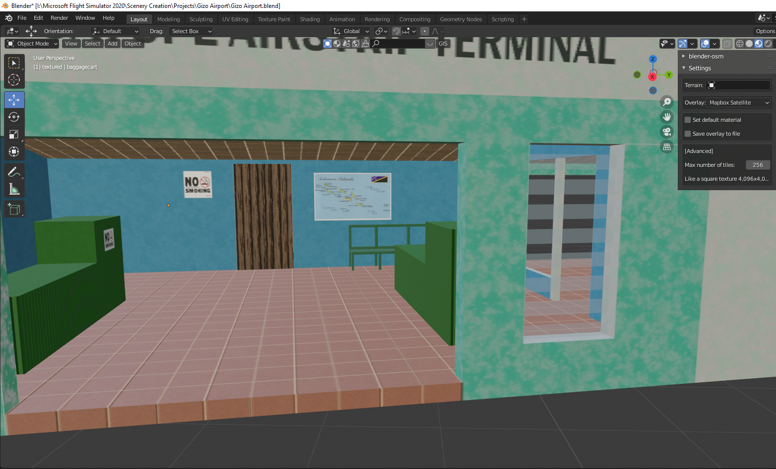
Task: Toggle the camera view icon
Action: (667, 132)
